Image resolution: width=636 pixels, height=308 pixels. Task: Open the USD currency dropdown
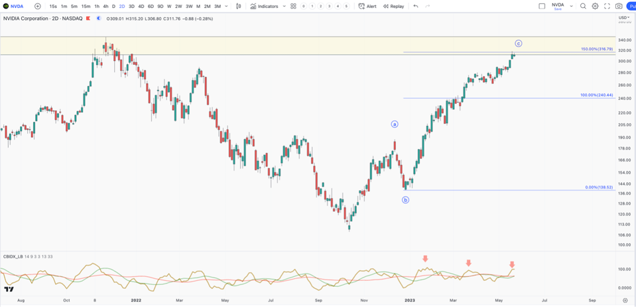pyautogui.click(x=623, y=17)
